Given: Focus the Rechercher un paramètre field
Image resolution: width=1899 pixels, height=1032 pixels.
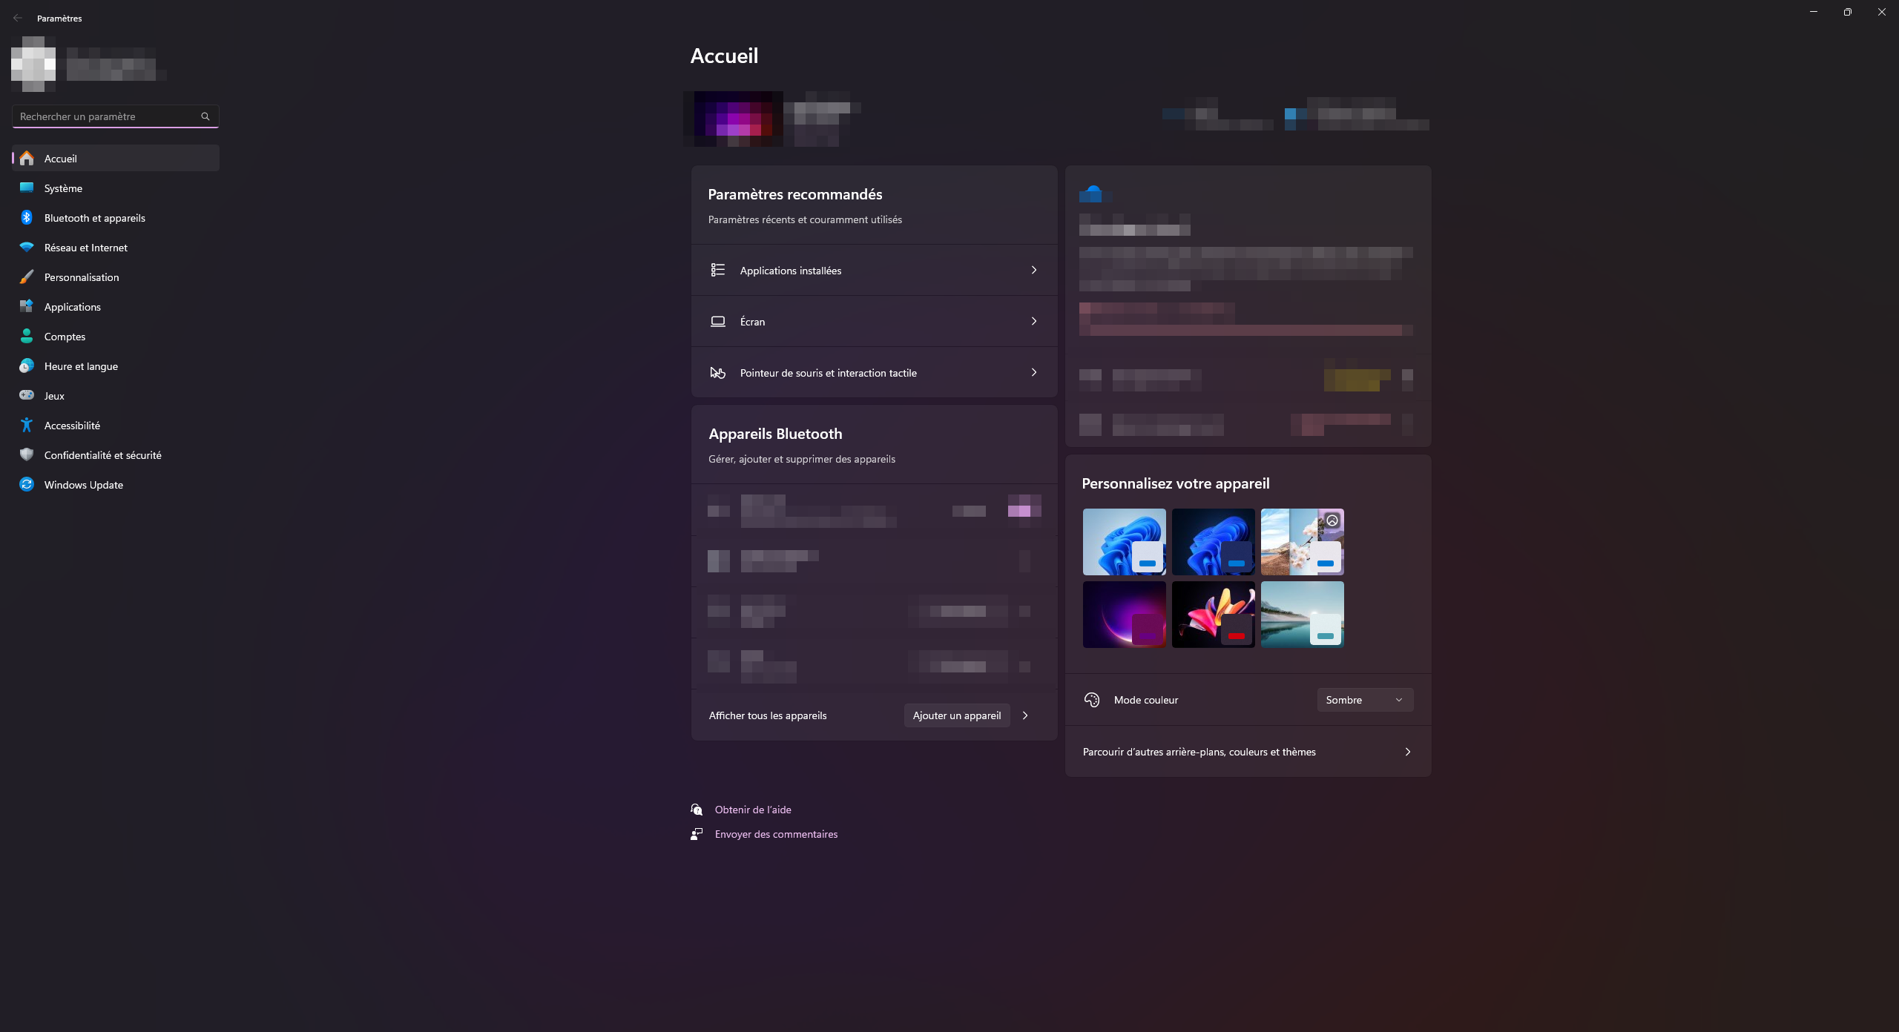Looking at the screenshot, I should (x=108, y=116).
